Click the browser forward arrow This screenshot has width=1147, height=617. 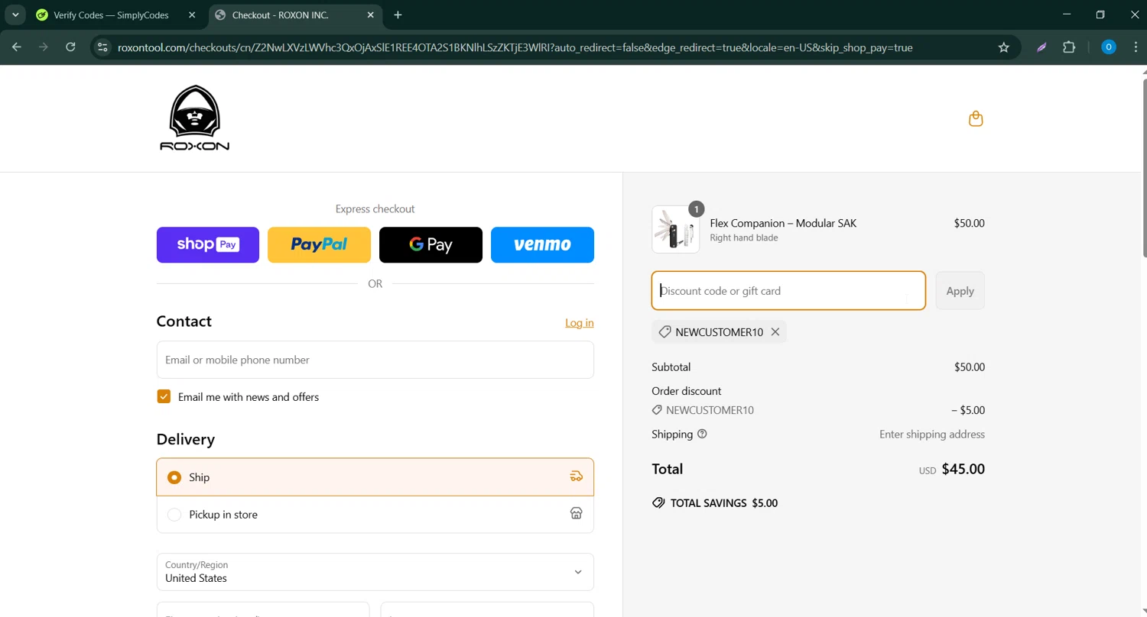click(44, 47)
